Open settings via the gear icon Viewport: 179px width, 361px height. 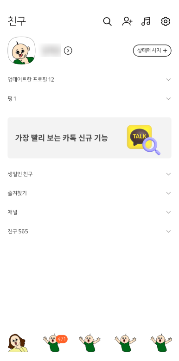(166, 21)
